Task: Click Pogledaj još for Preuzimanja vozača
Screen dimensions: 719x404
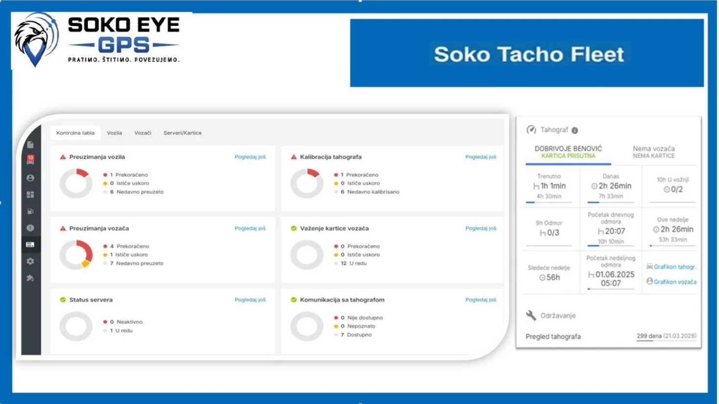Action: pyautogui.click(x=250, y=228)
